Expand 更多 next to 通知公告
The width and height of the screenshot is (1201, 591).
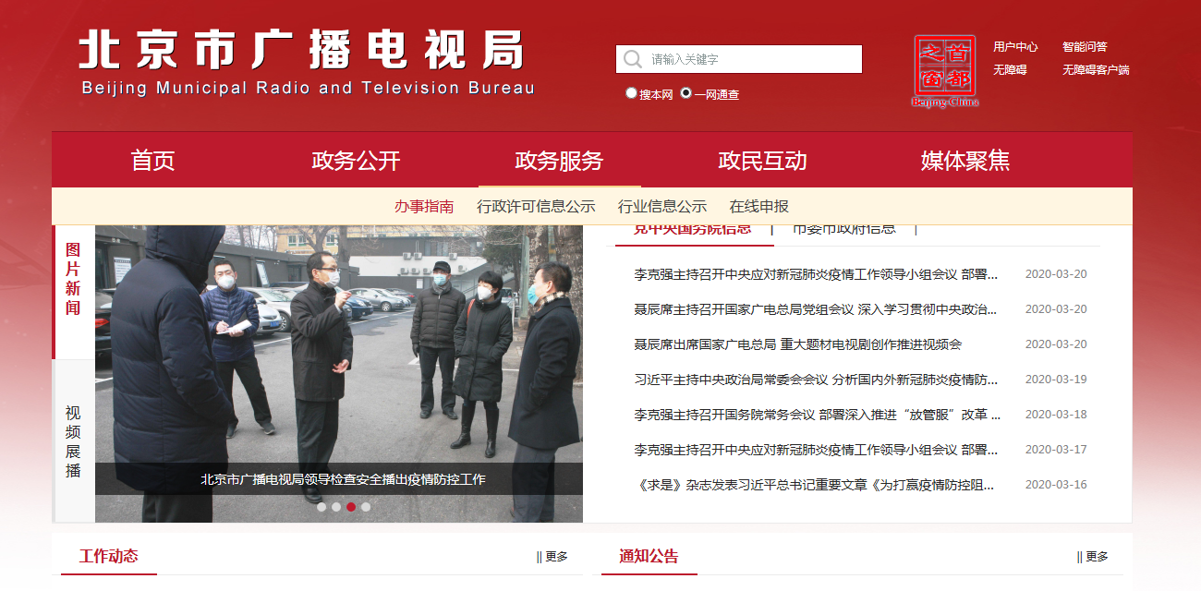[x=1092, y=557]
